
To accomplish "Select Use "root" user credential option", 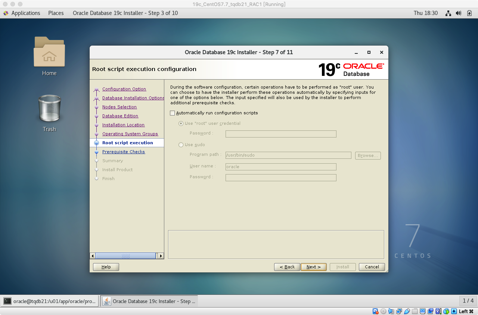I will tap(181, 123).
